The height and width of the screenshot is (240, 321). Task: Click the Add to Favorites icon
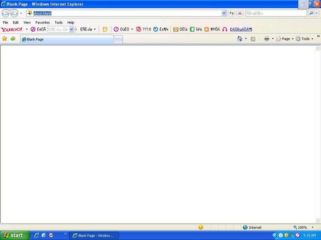click(13, 39)
